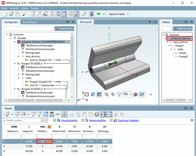
Task: Click the green triangle icon
Action: tap(99, 14)
